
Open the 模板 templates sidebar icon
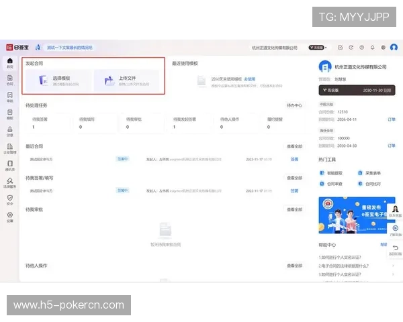[10, 115]
